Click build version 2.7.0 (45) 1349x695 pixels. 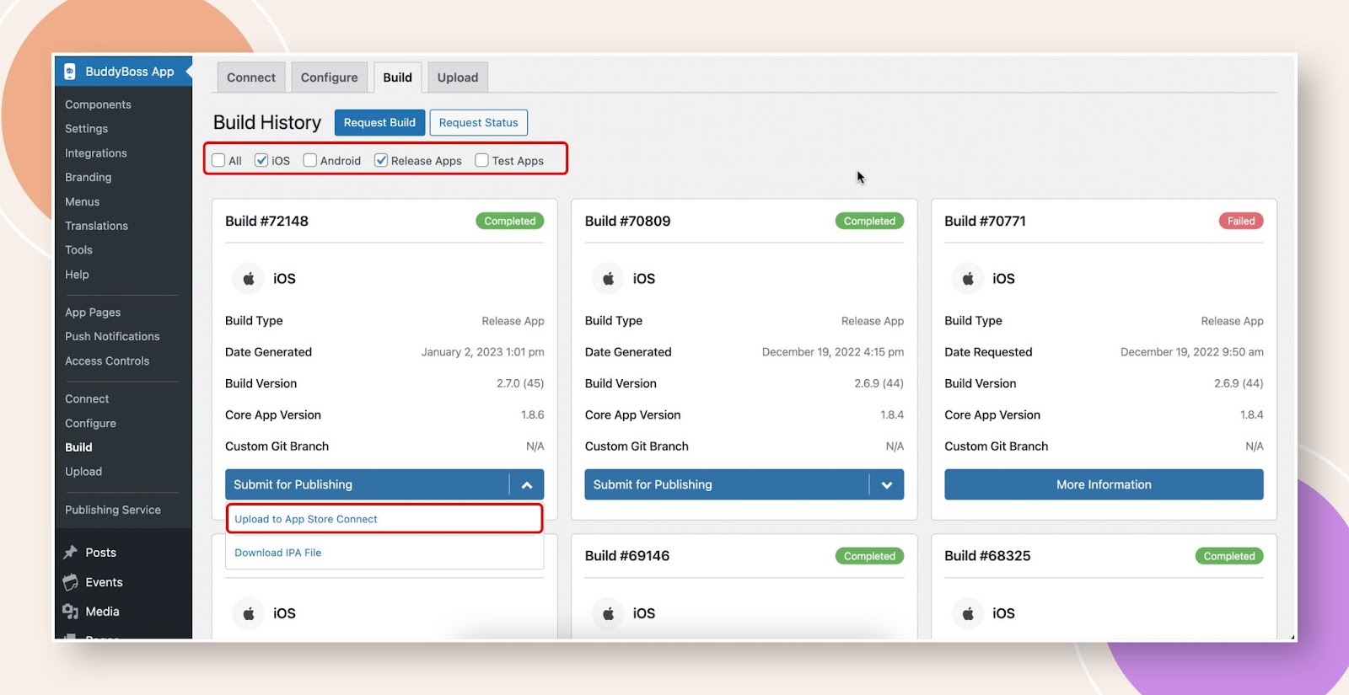coord(520,383)
